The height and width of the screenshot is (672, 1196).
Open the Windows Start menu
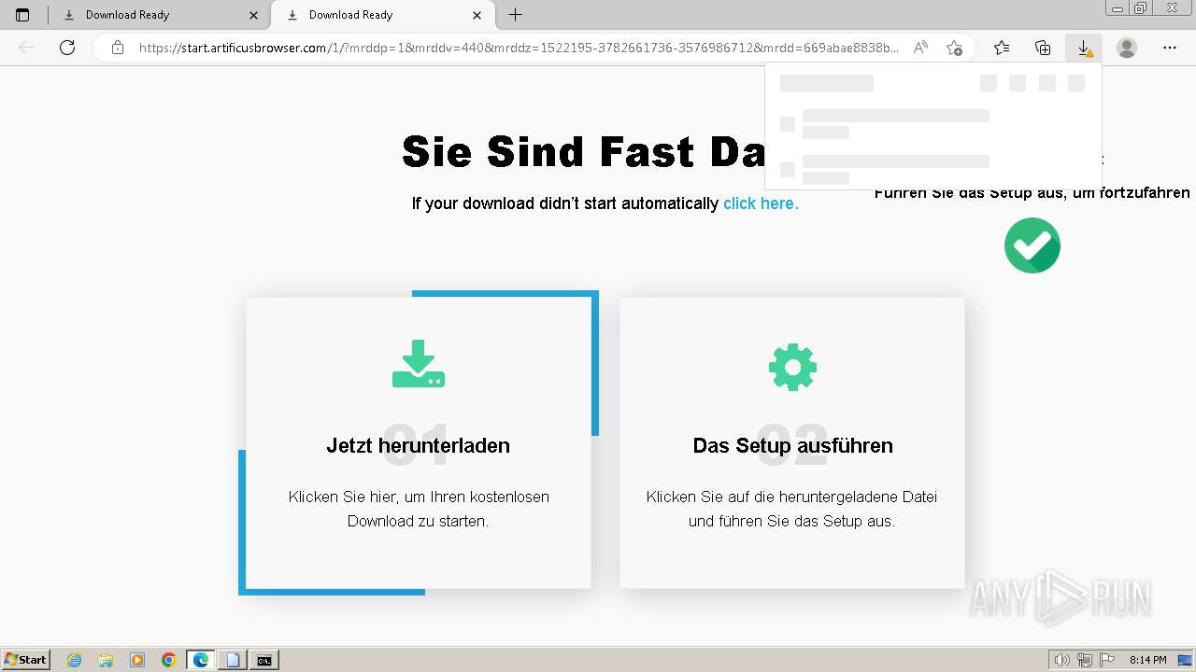pyautogui.click(x=25, y=660)
